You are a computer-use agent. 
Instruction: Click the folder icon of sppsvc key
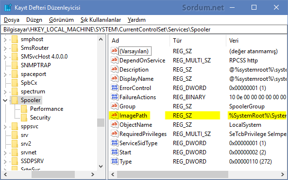coord(15,126)
